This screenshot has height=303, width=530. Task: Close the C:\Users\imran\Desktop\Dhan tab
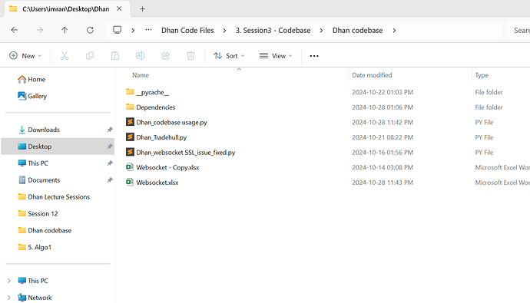click(119, 8)
